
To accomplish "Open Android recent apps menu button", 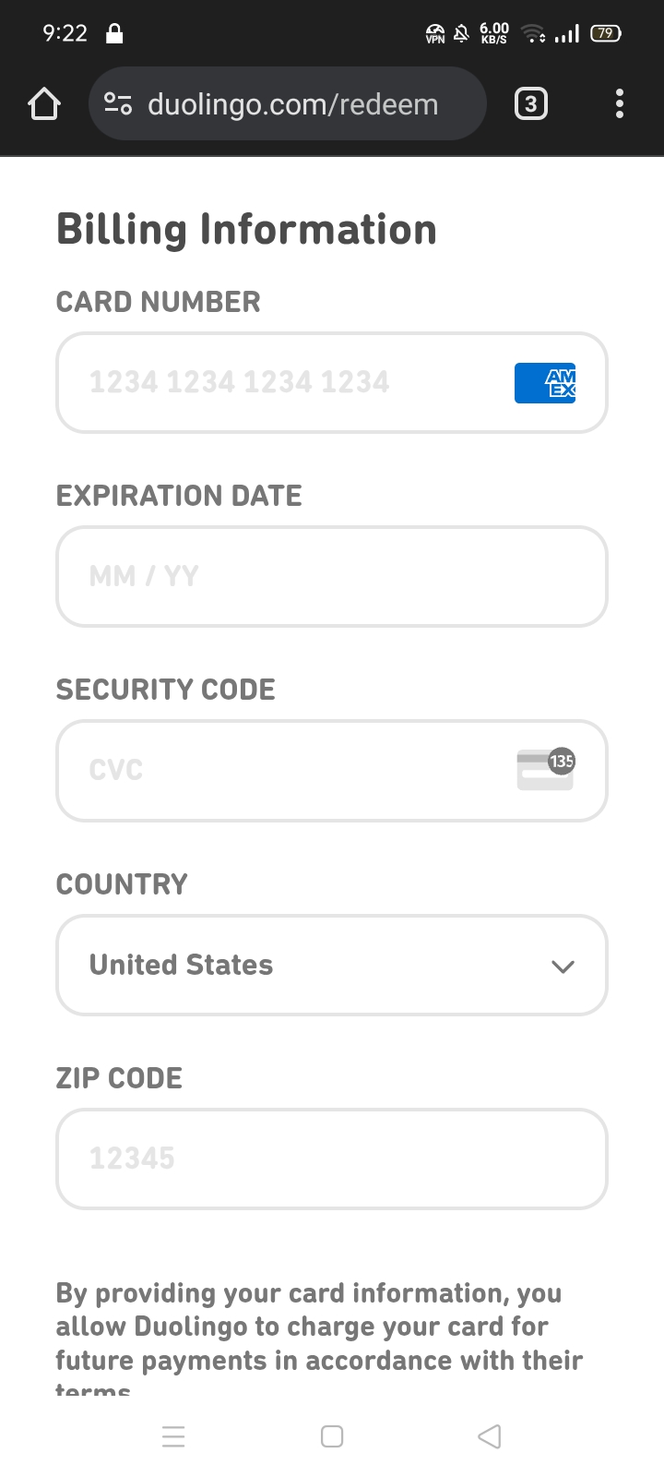I will click(173, 1436).
